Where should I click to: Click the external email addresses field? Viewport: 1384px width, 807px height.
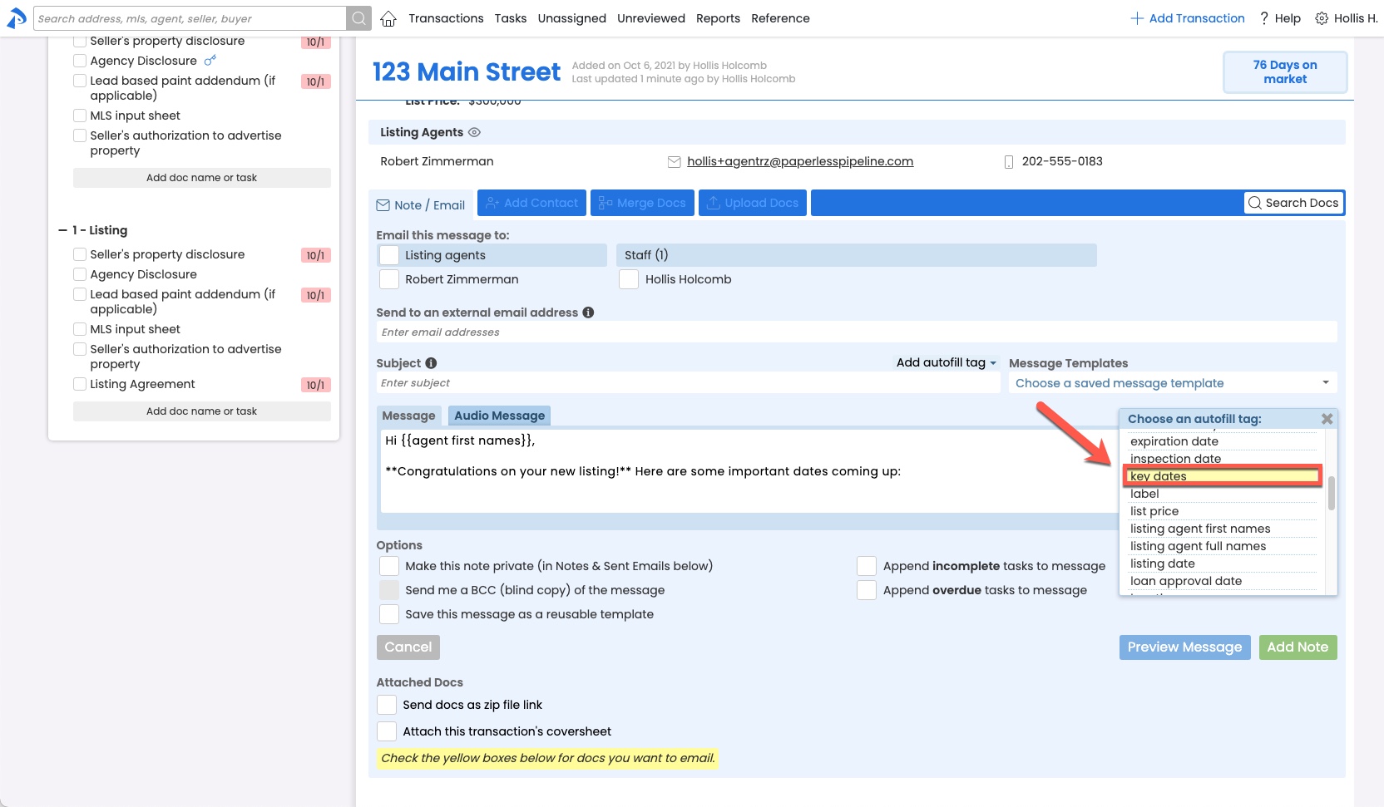[x=857, y=332]
